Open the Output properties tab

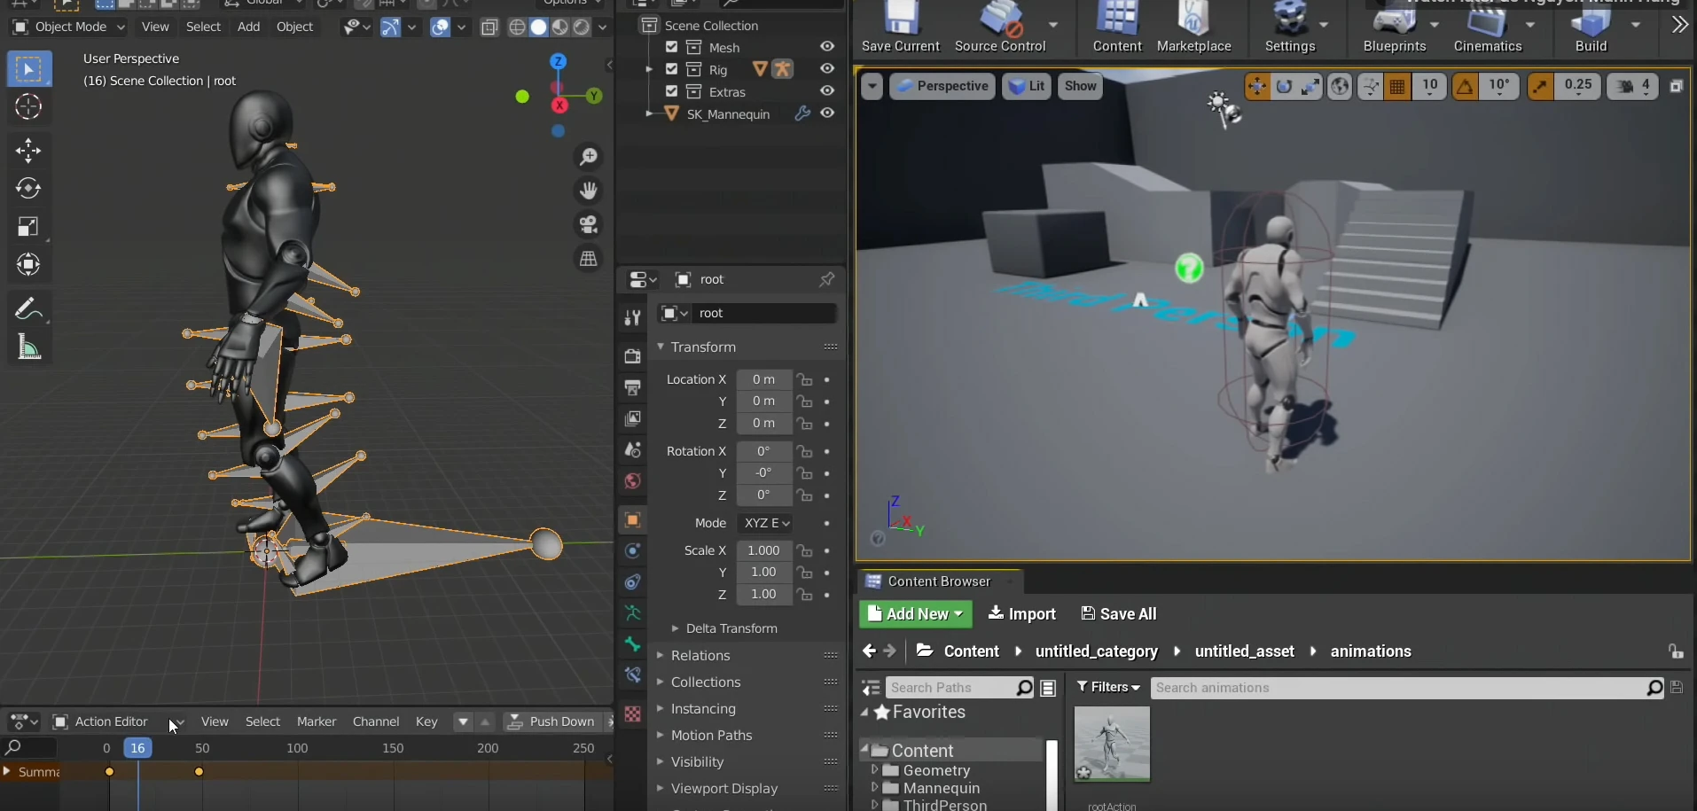pyautogui.click(x=632, y=387)
